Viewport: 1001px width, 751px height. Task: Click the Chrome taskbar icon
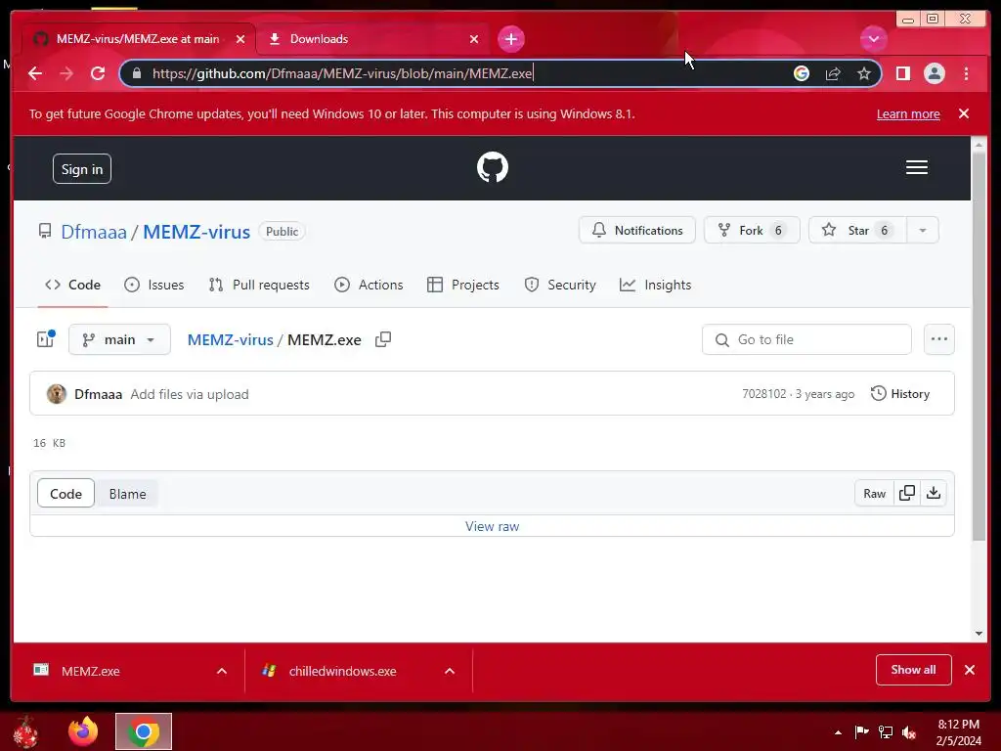(x=143, y=731)
